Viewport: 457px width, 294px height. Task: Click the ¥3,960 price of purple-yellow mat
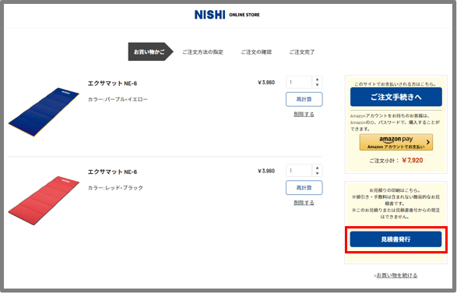click(x=266, y=83)
